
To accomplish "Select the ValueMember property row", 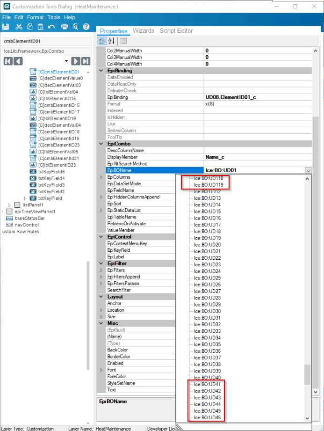I will 140,230.
